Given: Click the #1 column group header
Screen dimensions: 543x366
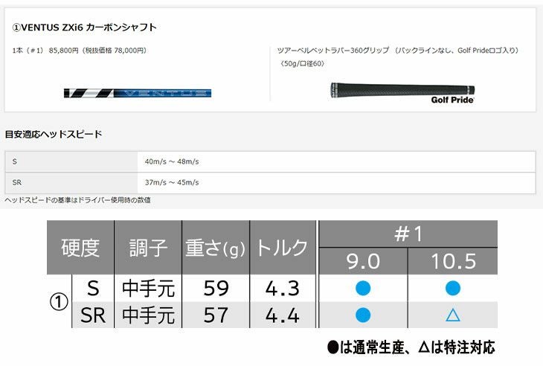Looking at the screenshot, I should [x=408, y=233].
